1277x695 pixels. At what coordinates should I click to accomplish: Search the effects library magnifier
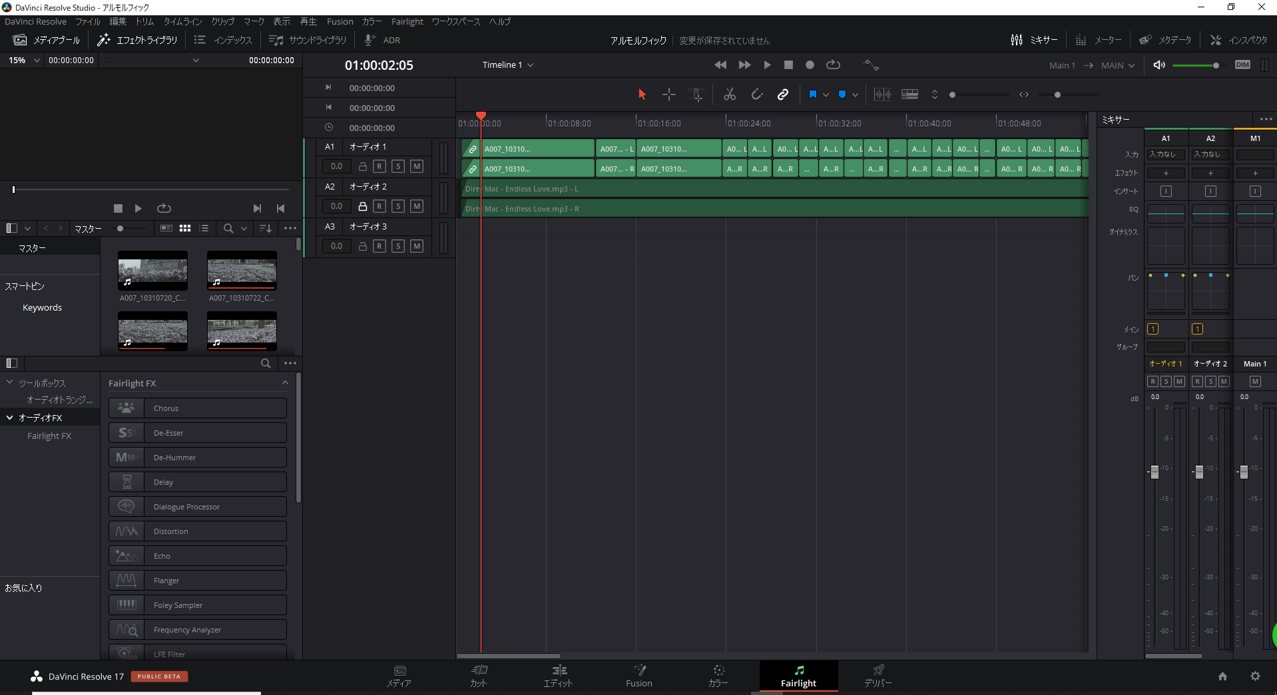click(266, 363)
